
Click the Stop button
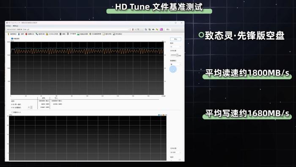click(175, 39)
